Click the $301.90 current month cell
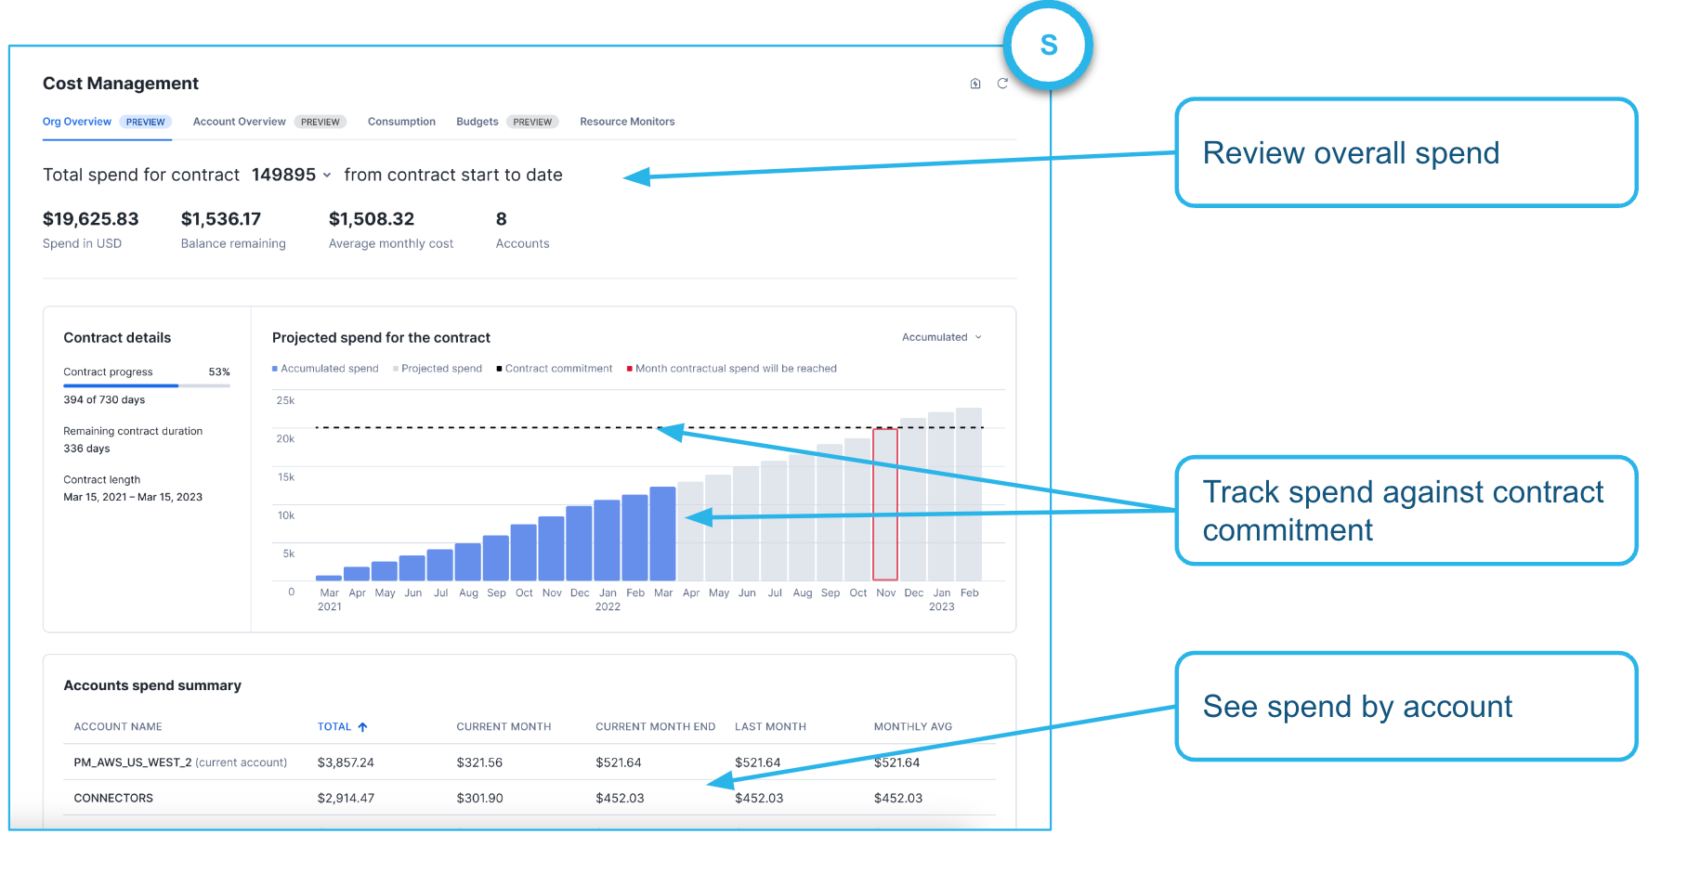This screenshot has height=873, width=1687. 479,798
